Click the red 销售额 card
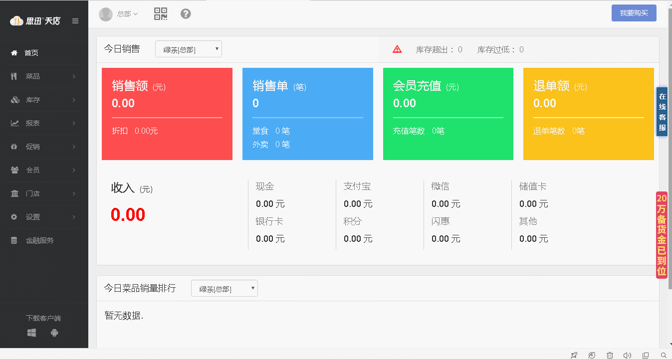672x359 pixels. pyautogui.click(x=167, y=114)
